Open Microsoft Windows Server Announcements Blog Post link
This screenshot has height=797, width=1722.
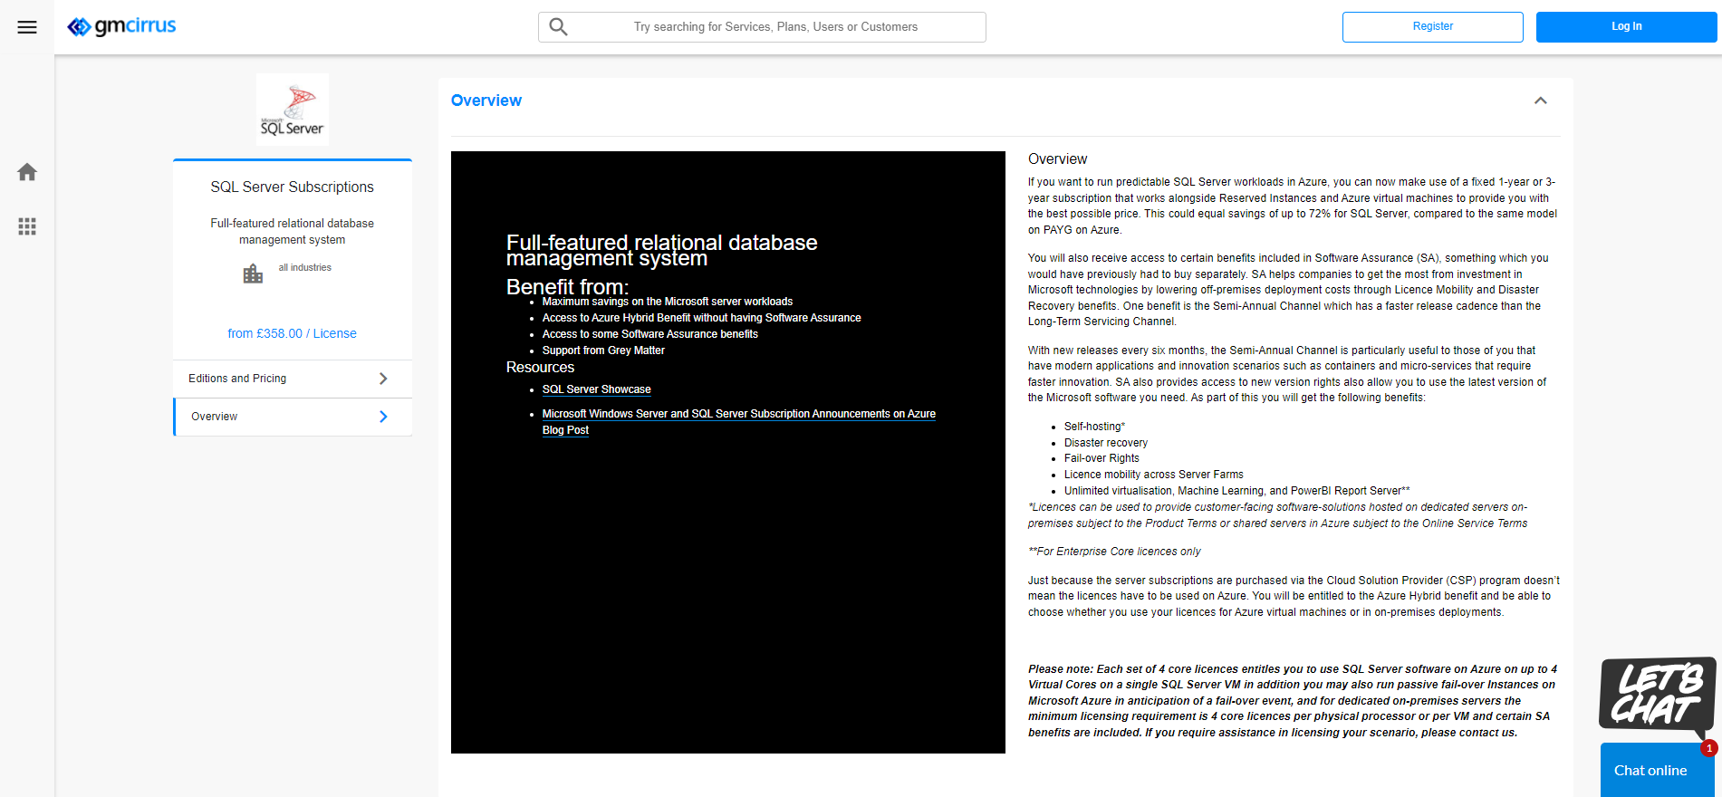[739, 422]
